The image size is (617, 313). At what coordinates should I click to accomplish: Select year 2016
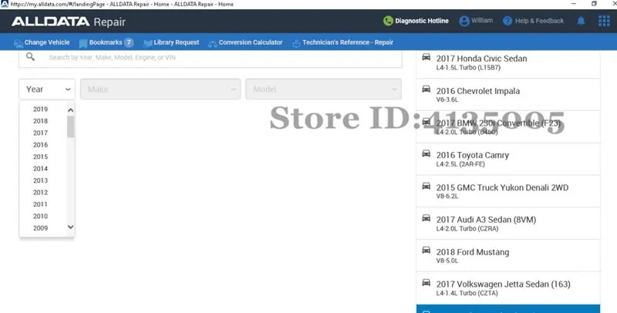[41, 145]
